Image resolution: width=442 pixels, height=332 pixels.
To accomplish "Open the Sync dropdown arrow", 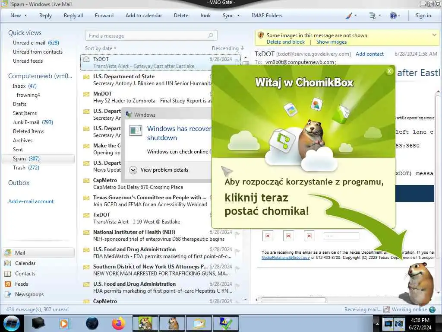I will click(x=238, y=16).
